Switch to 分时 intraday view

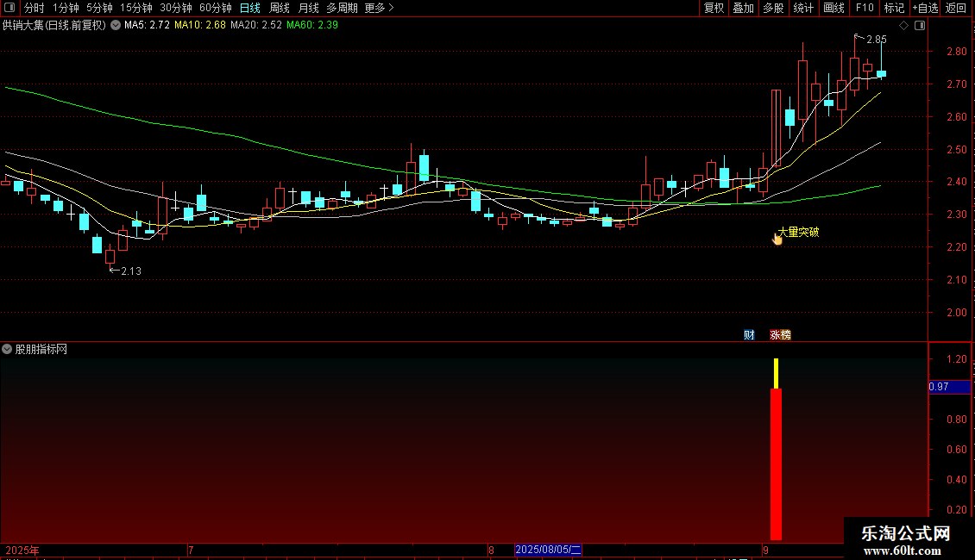(35, 8)
